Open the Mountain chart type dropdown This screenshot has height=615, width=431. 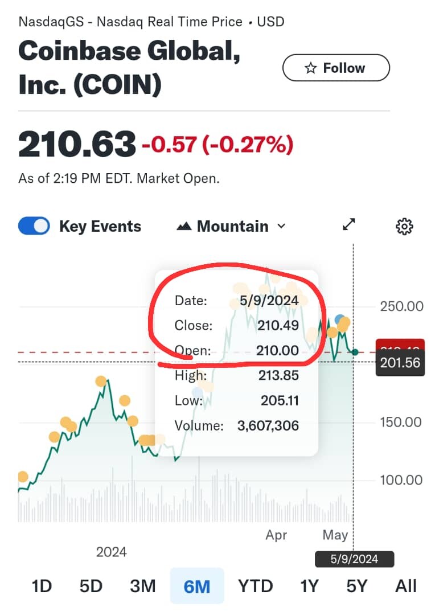(231, 226)
